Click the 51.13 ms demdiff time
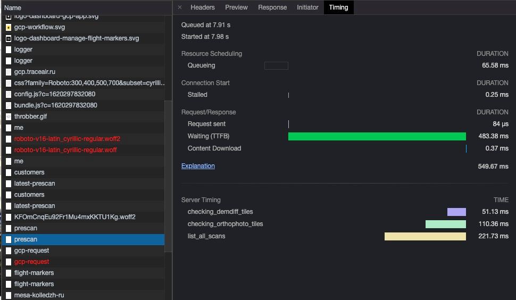Viewport: 516px width, 300px height. (x=495, y=212)
